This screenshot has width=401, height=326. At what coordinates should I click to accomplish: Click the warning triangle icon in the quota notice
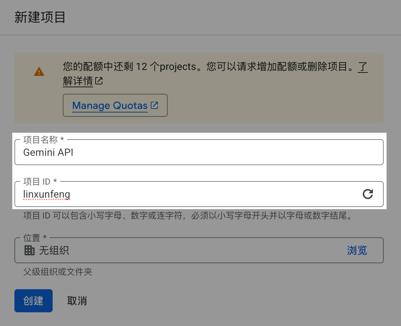(x=39, y=72)
